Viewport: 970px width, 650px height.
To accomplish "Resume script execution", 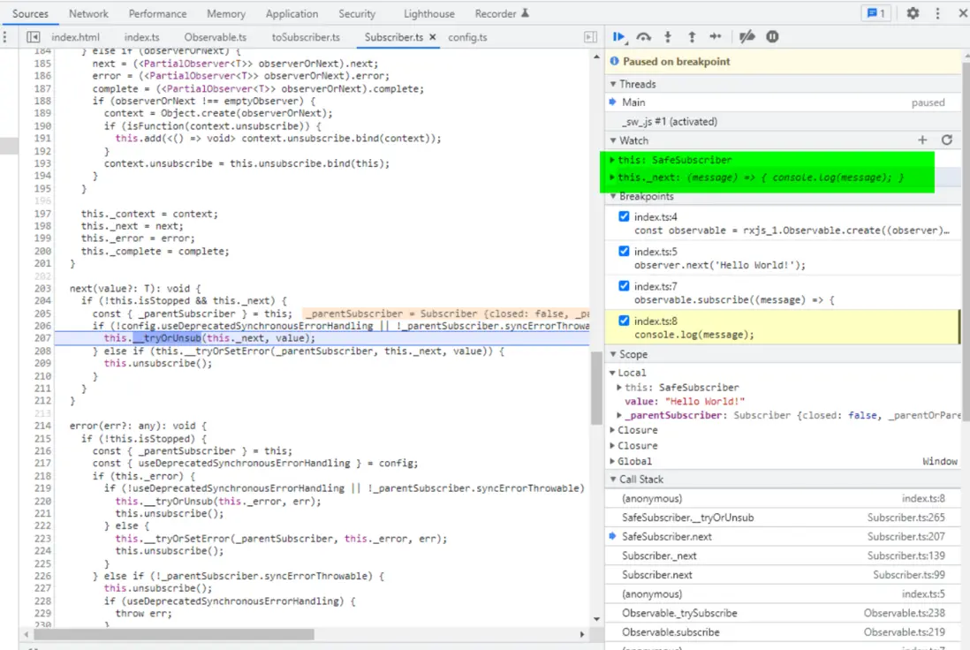I will click(618, 37).
